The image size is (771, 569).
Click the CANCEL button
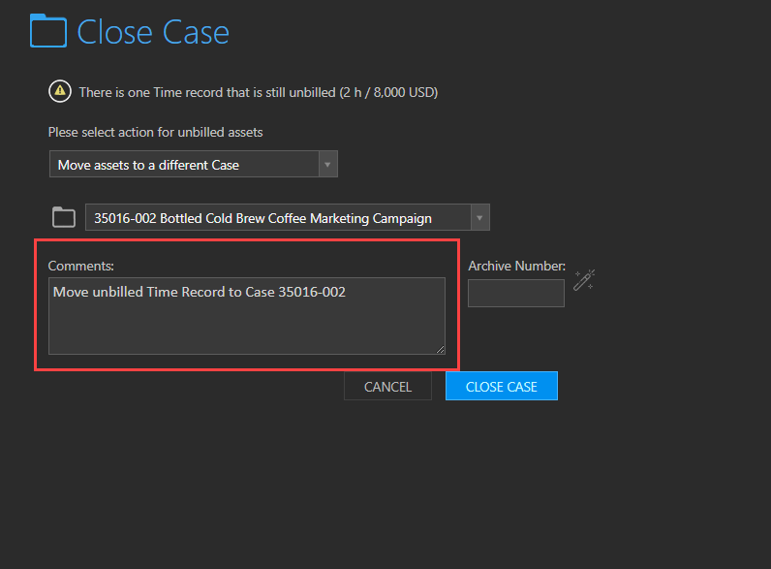click(388, 387)
